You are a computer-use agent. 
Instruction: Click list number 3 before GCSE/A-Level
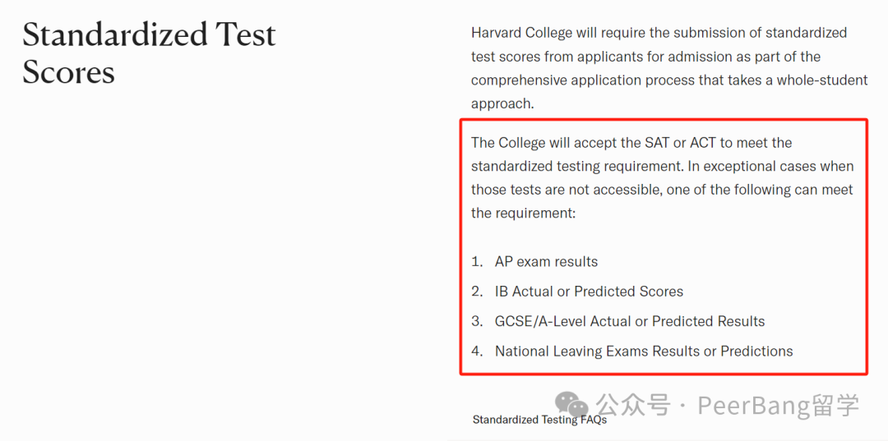pos(477,322)
